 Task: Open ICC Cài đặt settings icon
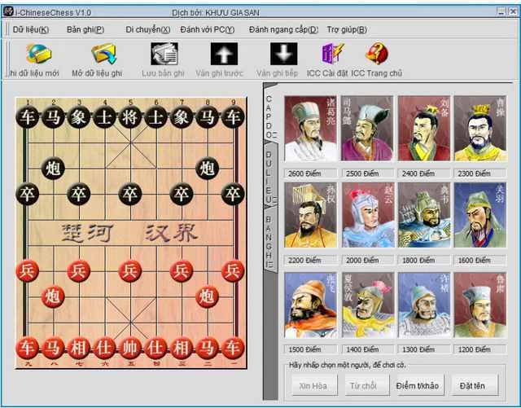[333, 54]
